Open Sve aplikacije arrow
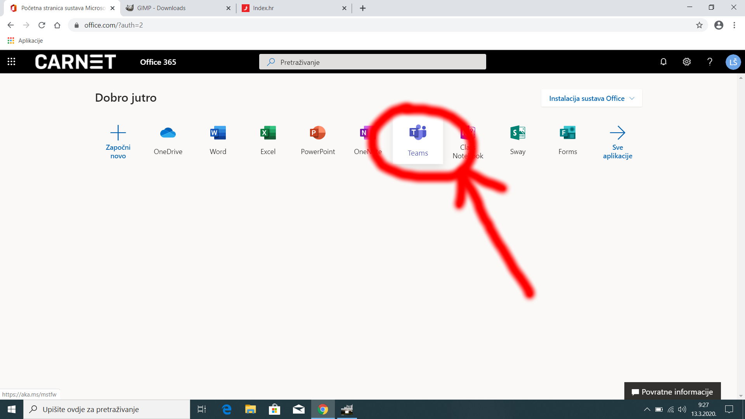This screenshot has height=419, width=745. [x=617, y=133]
